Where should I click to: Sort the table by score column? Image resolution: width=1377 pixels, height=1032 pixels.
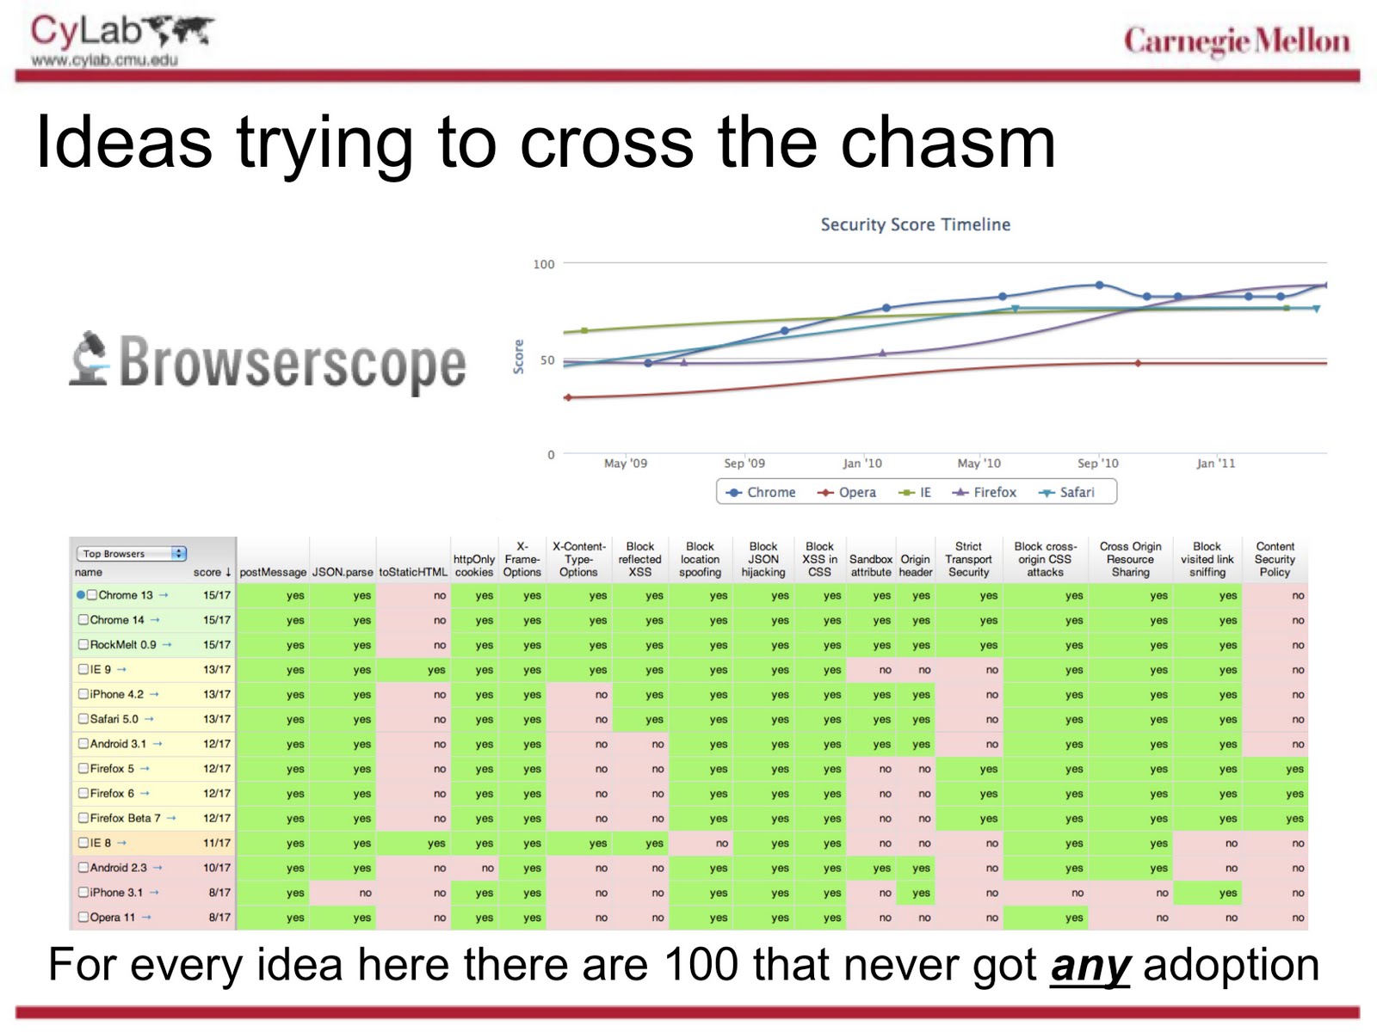click(212, 572)
